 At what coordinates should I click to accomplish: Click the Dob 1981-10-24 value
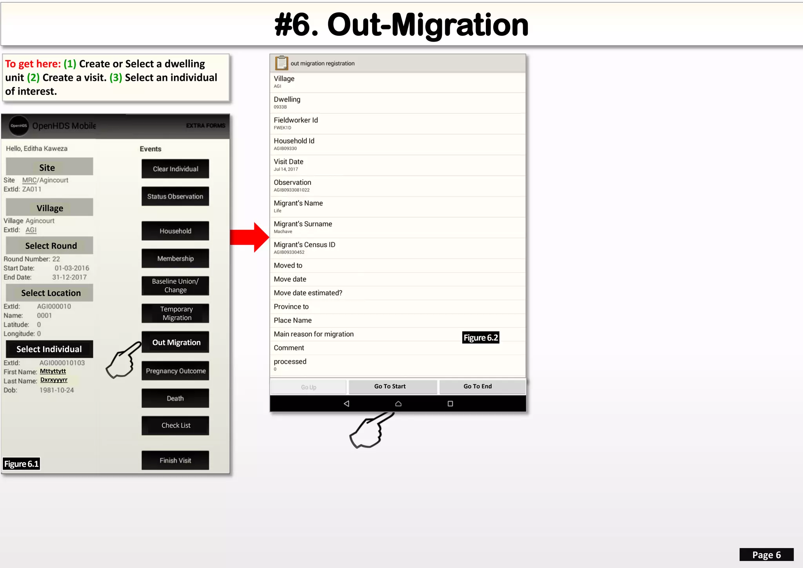pyautogui.click(x=56, y=390)
